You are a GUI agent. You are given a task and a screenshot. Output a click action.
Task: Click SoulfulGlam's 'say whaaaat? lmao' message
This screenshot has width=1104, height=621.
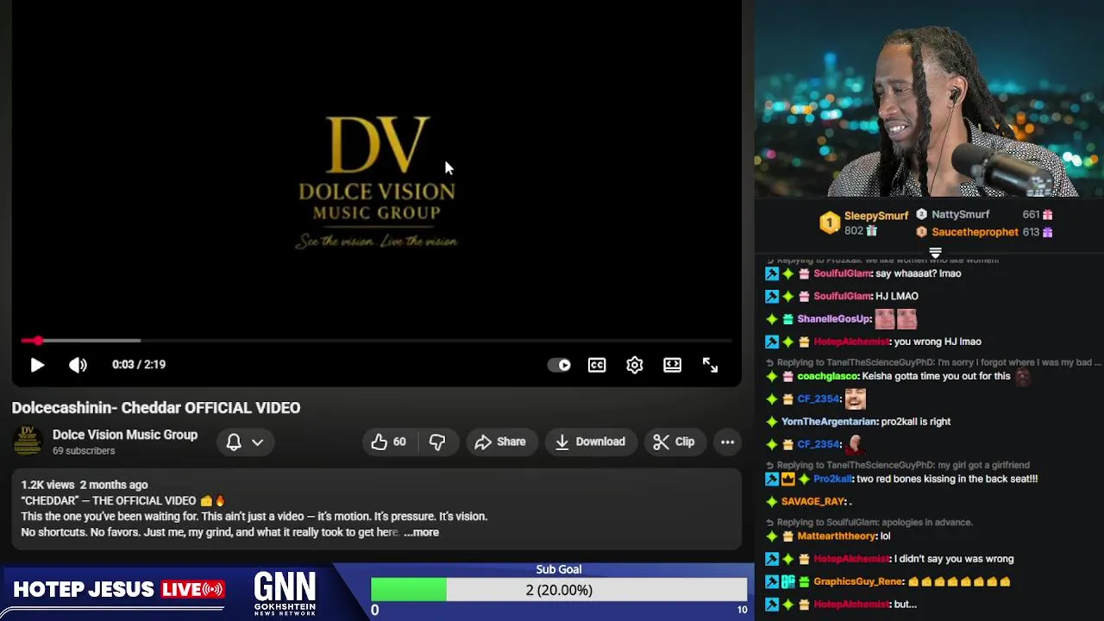[918, 273]
